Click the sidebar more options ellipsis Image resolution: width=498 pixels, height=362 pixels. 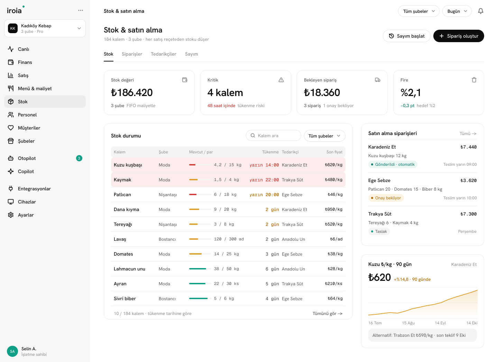81,10
